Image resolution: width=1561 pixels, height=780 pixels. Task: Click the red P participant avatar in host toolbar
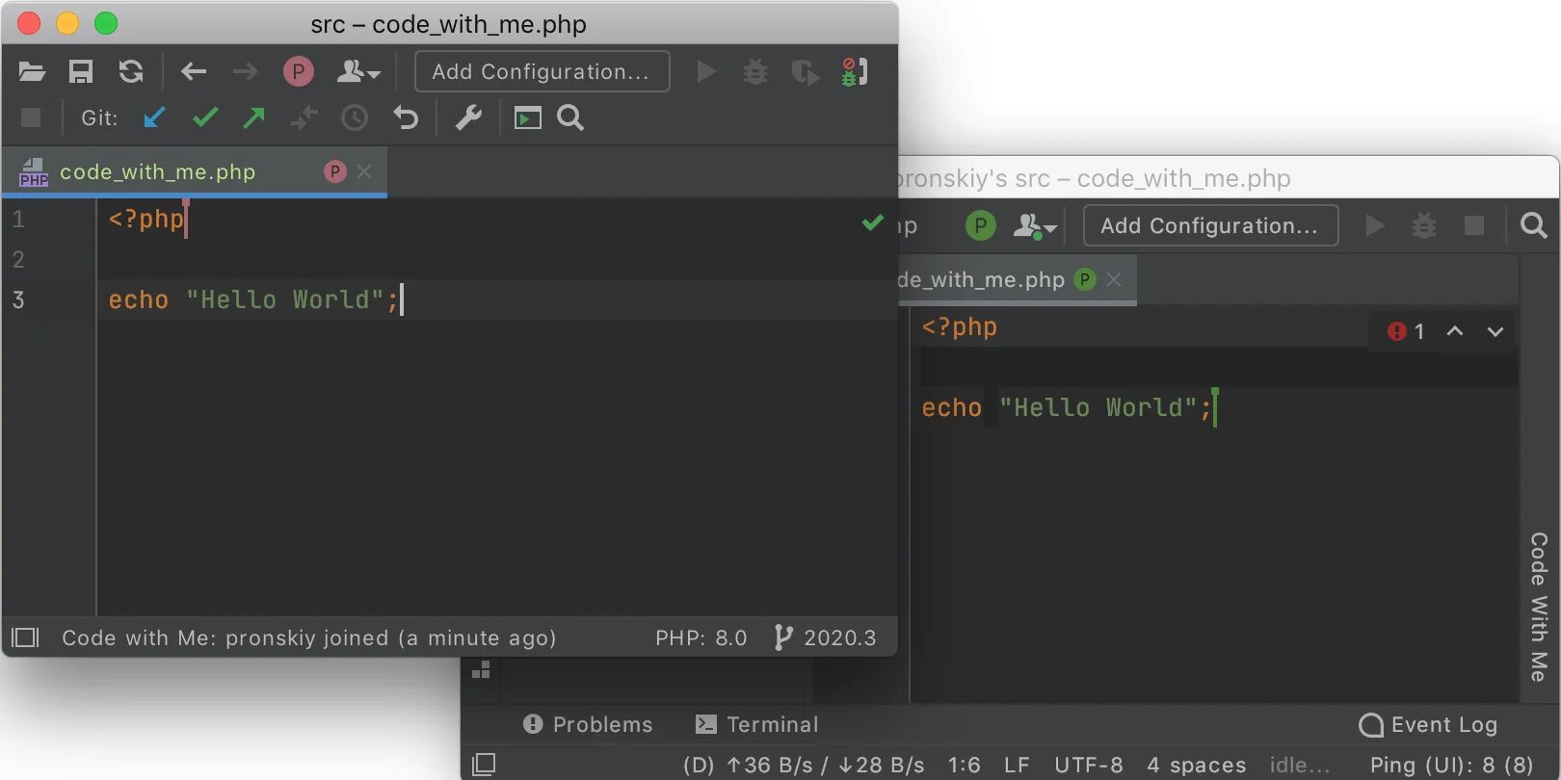pos(299,72)
